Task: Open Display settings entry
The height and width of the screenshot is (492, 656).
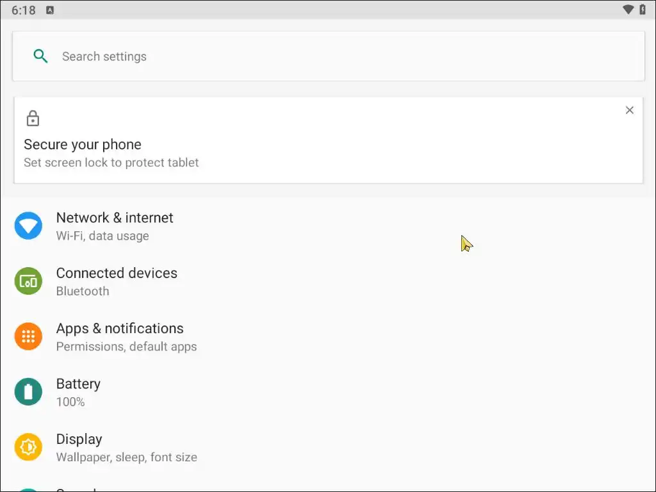Action: point(79,439)
